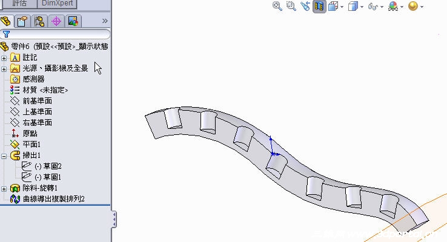
Task: Click the 除料-旋轉1 cut-revolve icon
Action: [x=15, y=188]
